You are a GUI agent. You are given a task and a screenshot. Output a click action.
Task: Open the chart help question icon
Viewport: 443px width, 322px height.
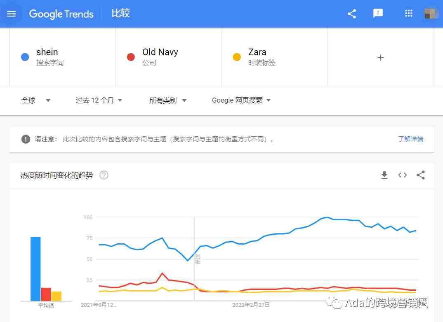(104, 175)
